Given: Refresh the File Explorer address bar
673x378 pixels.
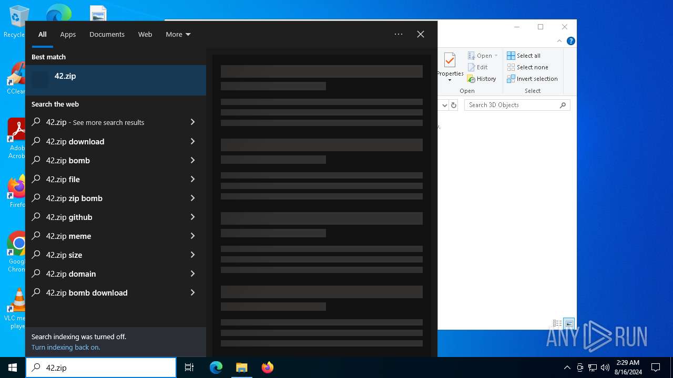Looking at the screenshot, I should [454, 105].
